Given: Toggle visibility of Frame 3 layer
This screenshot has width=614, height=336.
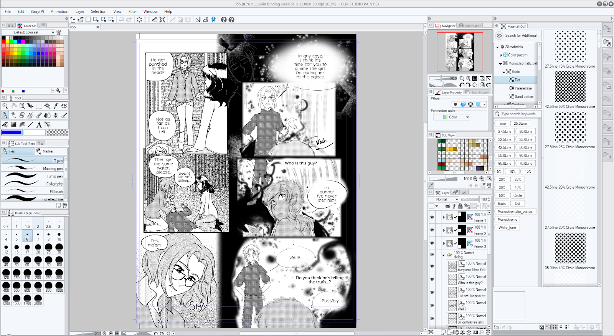Looking at the screenshot, I should 432,243.
